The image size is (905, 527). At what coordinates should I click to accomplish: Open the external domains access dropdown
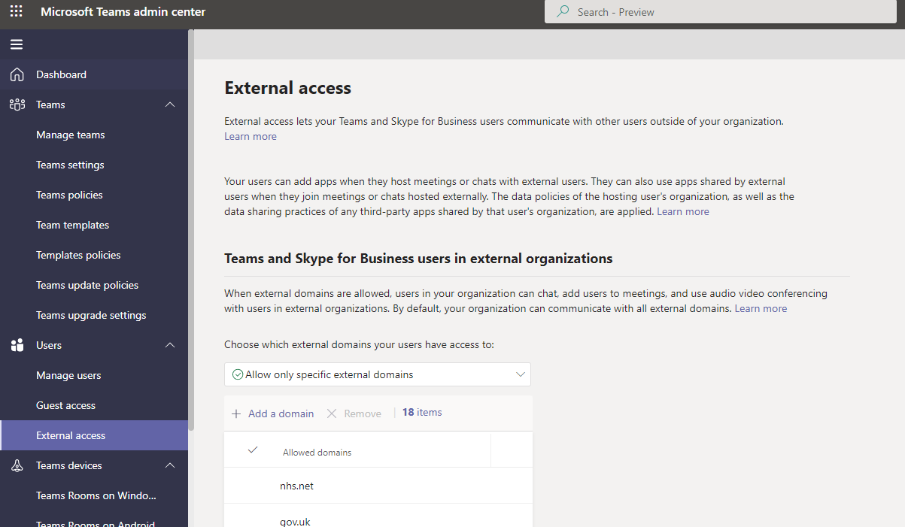point(519,374)
